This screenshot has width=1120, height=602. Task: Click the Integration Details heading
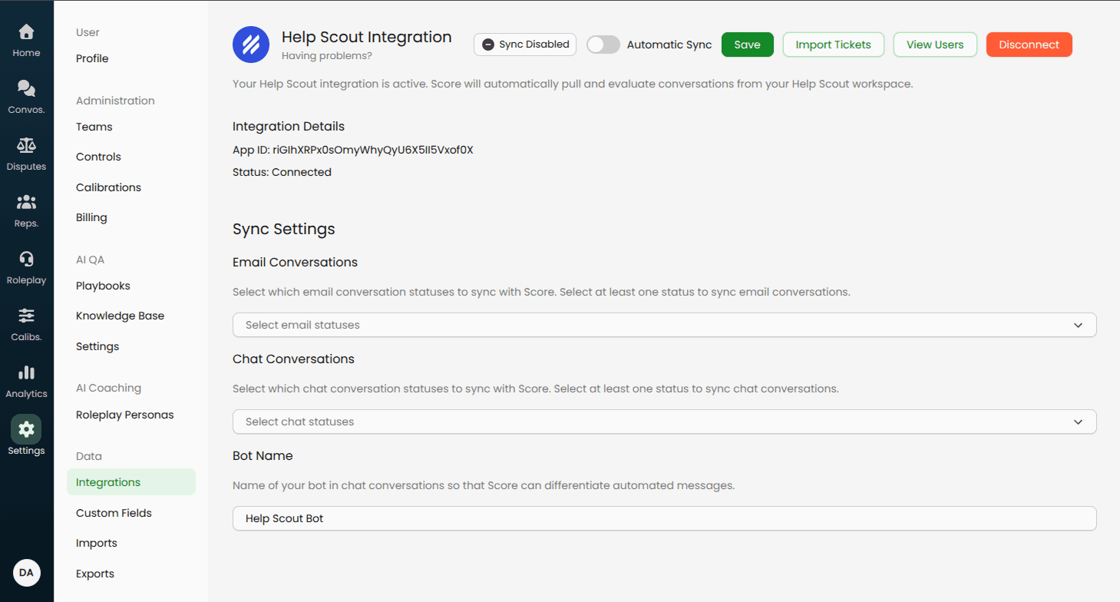289,126
